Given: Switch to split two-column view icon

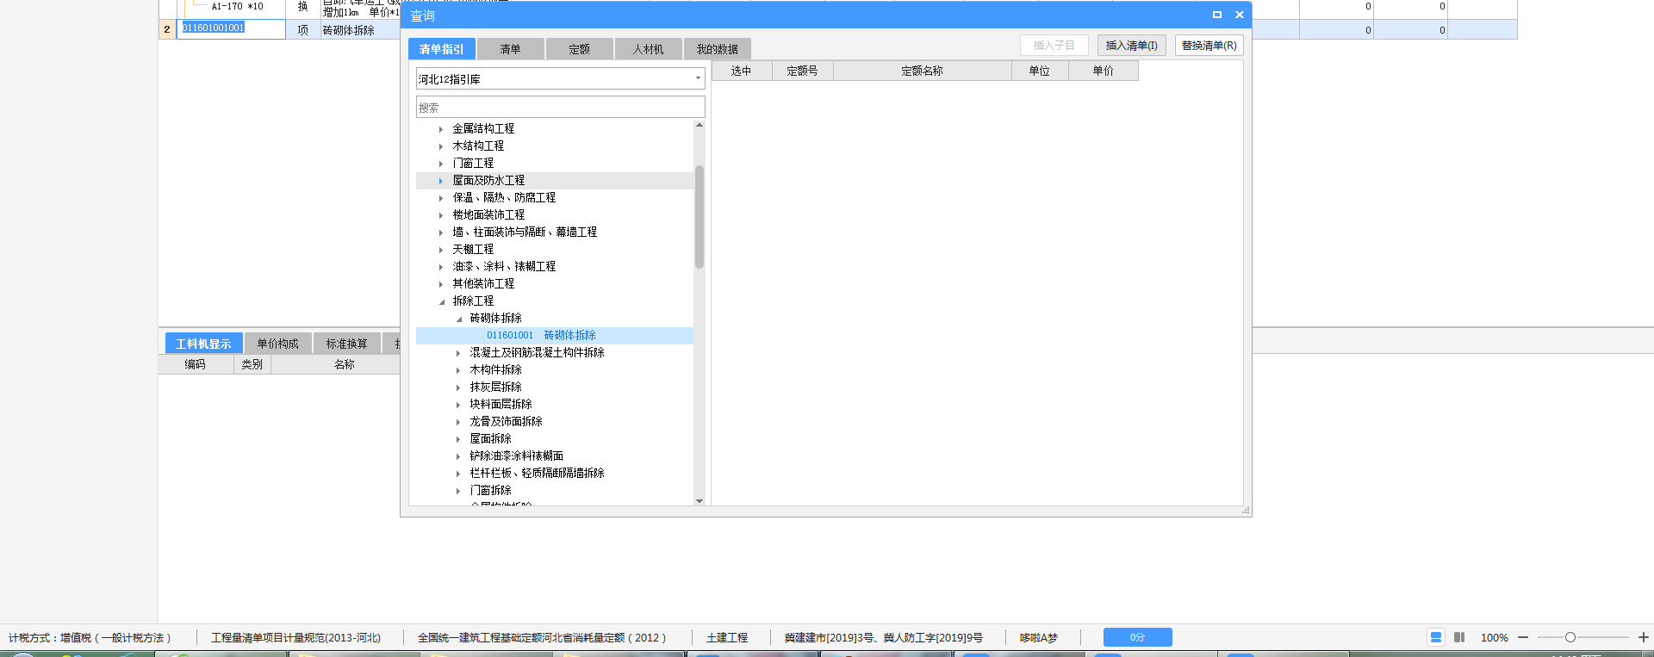Looking at the screenshot, I should coord(1459,637).
